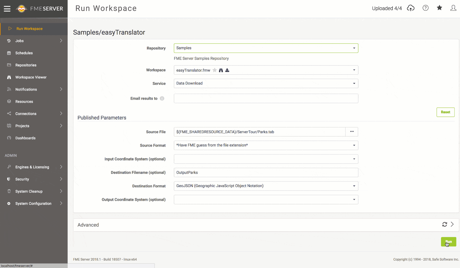Screen dimensions: 460x268
Task: Open the Output Coordinate System dropdown
Action: (266, 199)
